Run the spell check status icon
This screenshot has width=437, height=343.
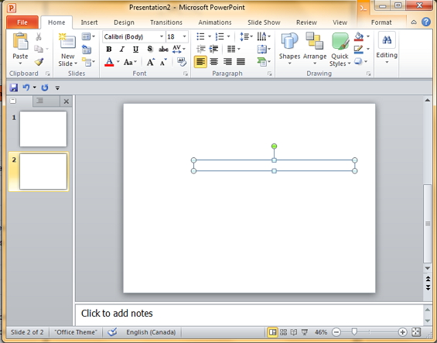click(x=112, y=332)
